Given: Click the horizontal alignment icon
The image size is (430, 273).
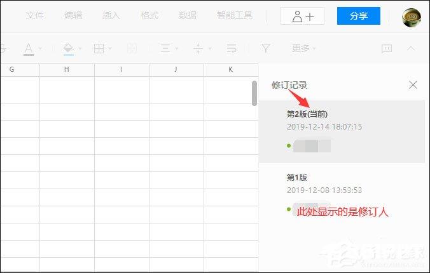Looking at the screenshot, I should point(165,48).
